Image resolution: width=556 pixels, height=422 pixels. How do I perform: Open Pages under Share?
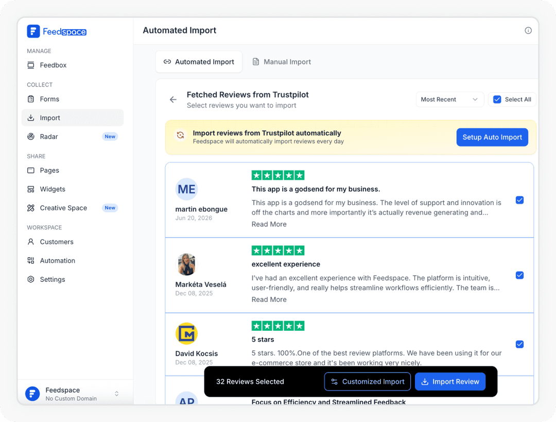(73, 171)
